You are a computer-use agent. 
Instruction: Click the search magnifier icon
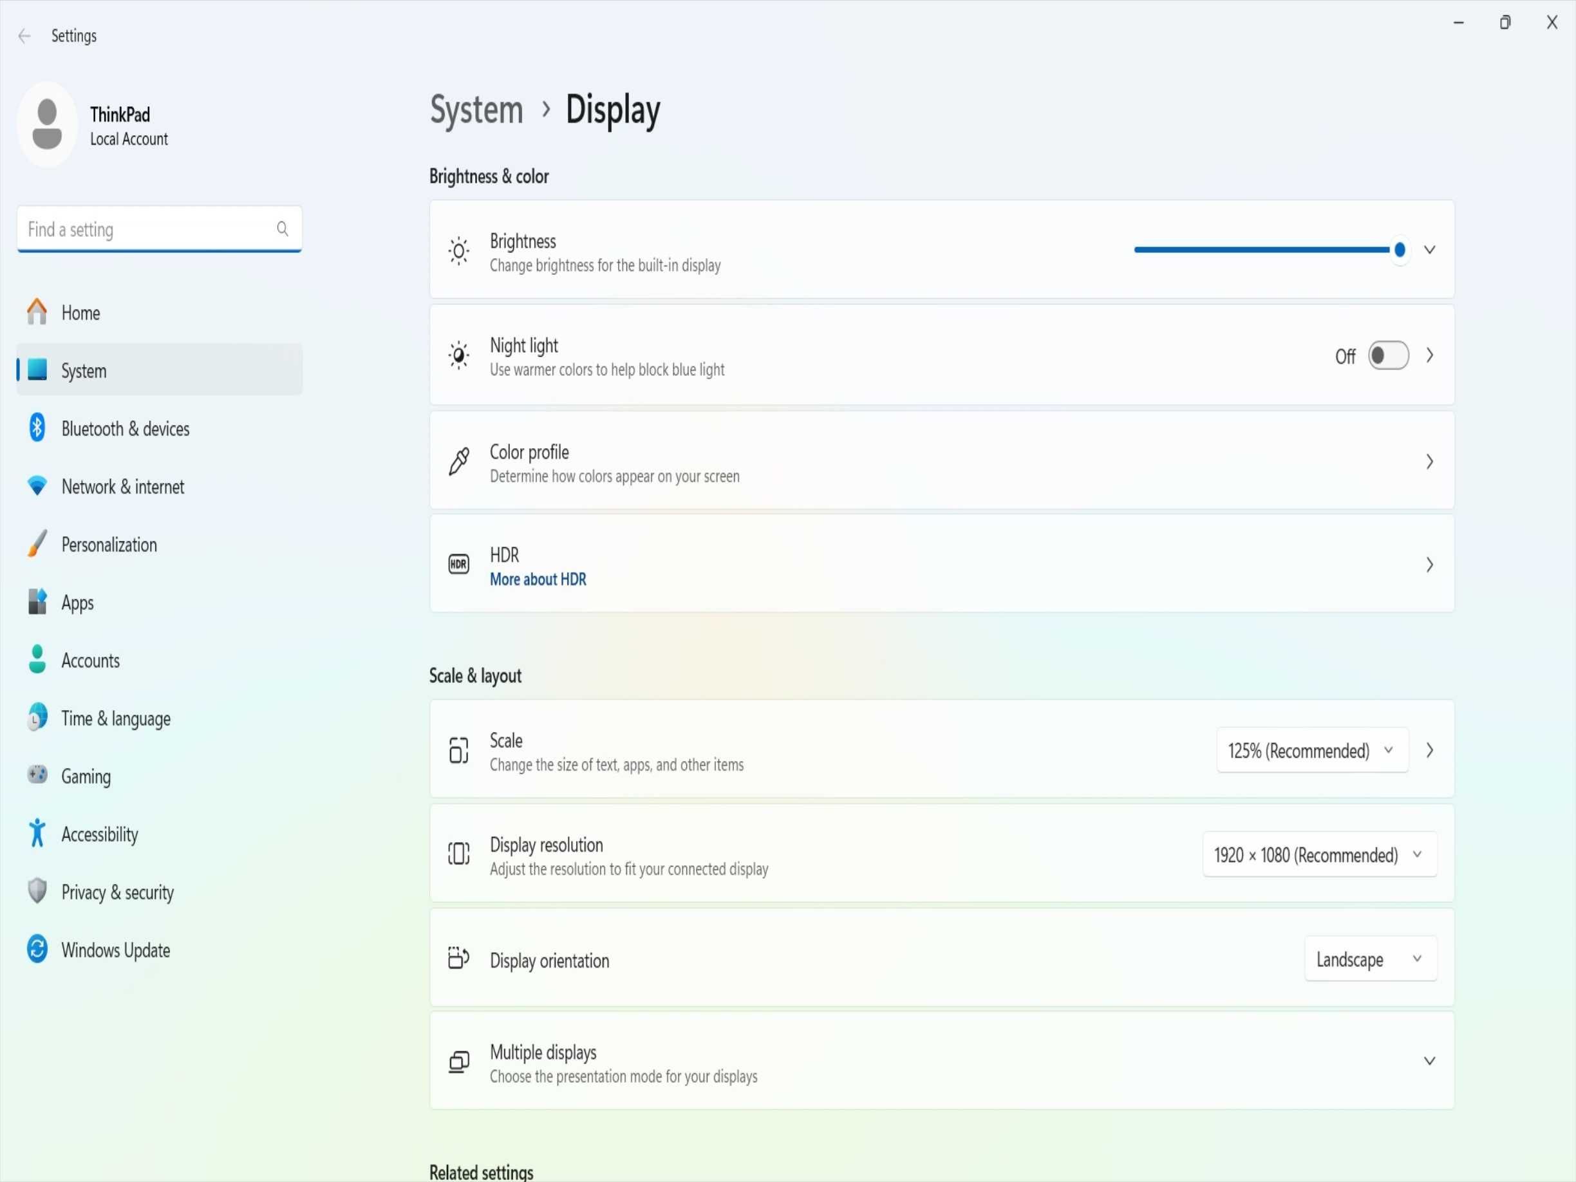click(282, 229)
